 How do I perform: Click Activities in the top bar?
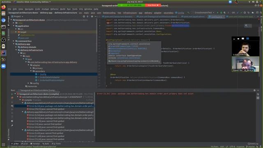[6, 2]
